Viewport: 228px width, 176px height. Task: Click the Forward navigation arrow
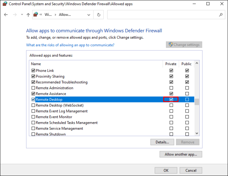click(x=15, y=15)
